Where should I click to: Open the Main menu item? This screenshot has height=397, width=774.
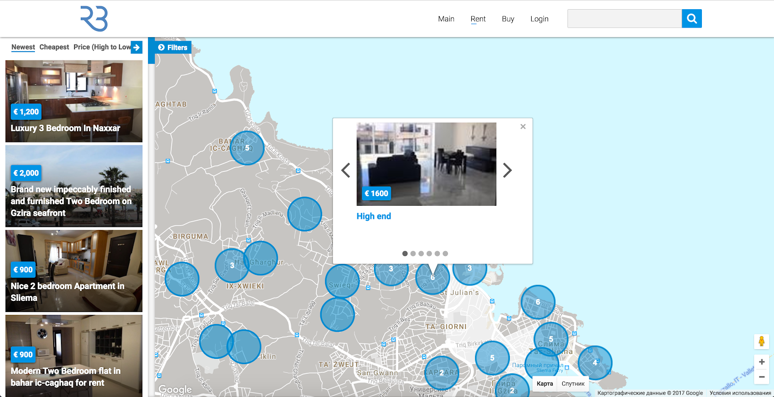(x=446, y=19)
